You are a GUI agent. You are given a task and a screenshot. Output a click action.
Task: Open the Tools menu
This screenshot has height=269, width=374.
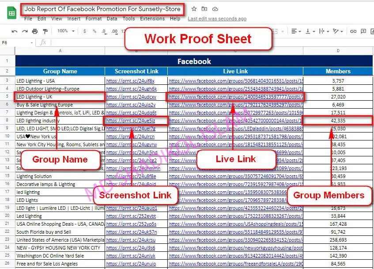(x=129, y=19)
